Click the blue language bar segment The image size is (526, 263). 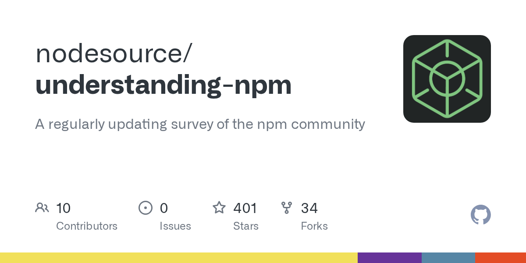448,258
